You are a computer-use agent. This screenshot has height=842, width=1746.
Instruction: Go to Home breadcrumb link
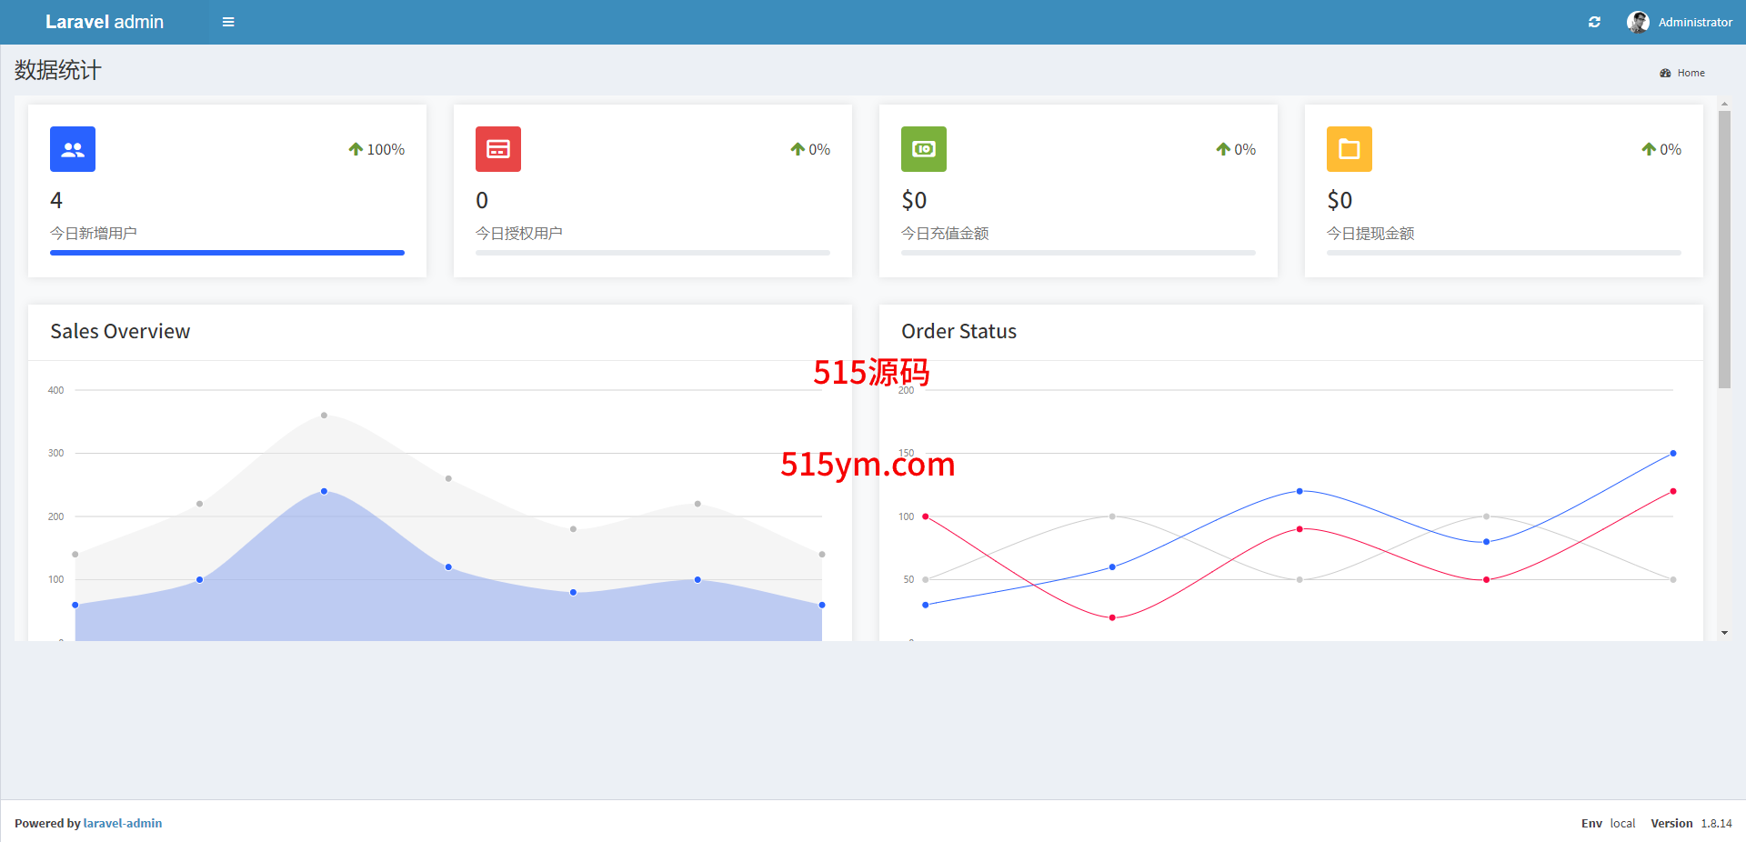tap(1691, 73)
